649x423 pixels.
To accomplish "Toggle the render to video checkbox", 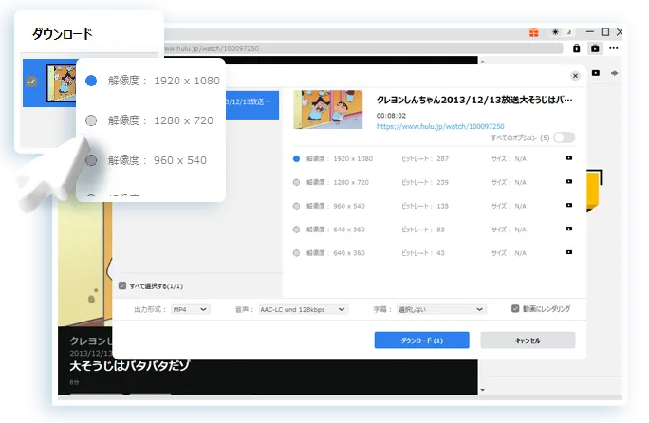I will [x=515, y=309].
